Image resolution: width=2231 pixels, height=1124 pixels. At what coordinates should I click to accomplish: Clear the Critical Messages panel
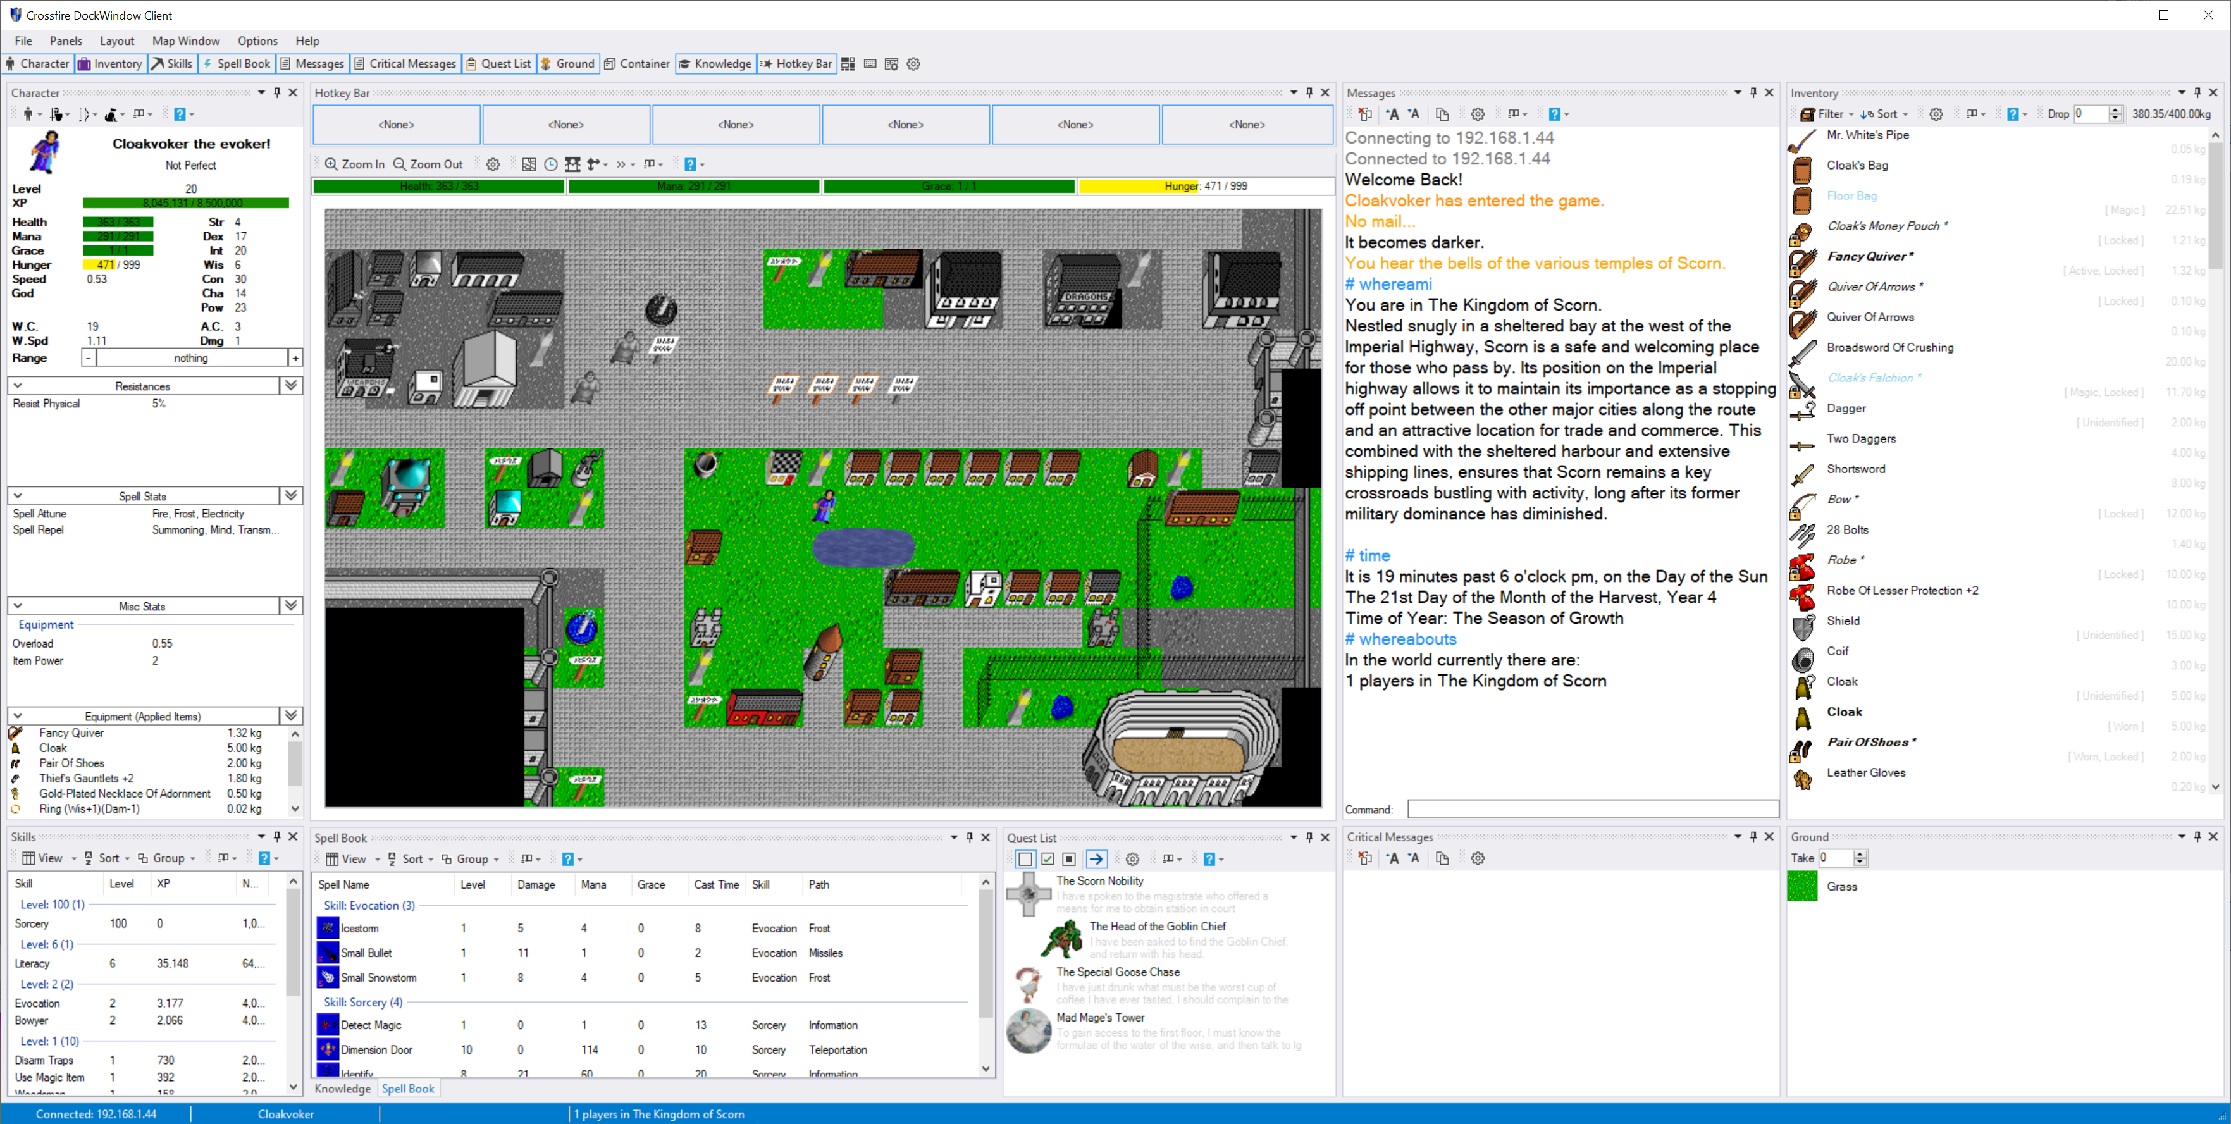[x=1365, y=857]
